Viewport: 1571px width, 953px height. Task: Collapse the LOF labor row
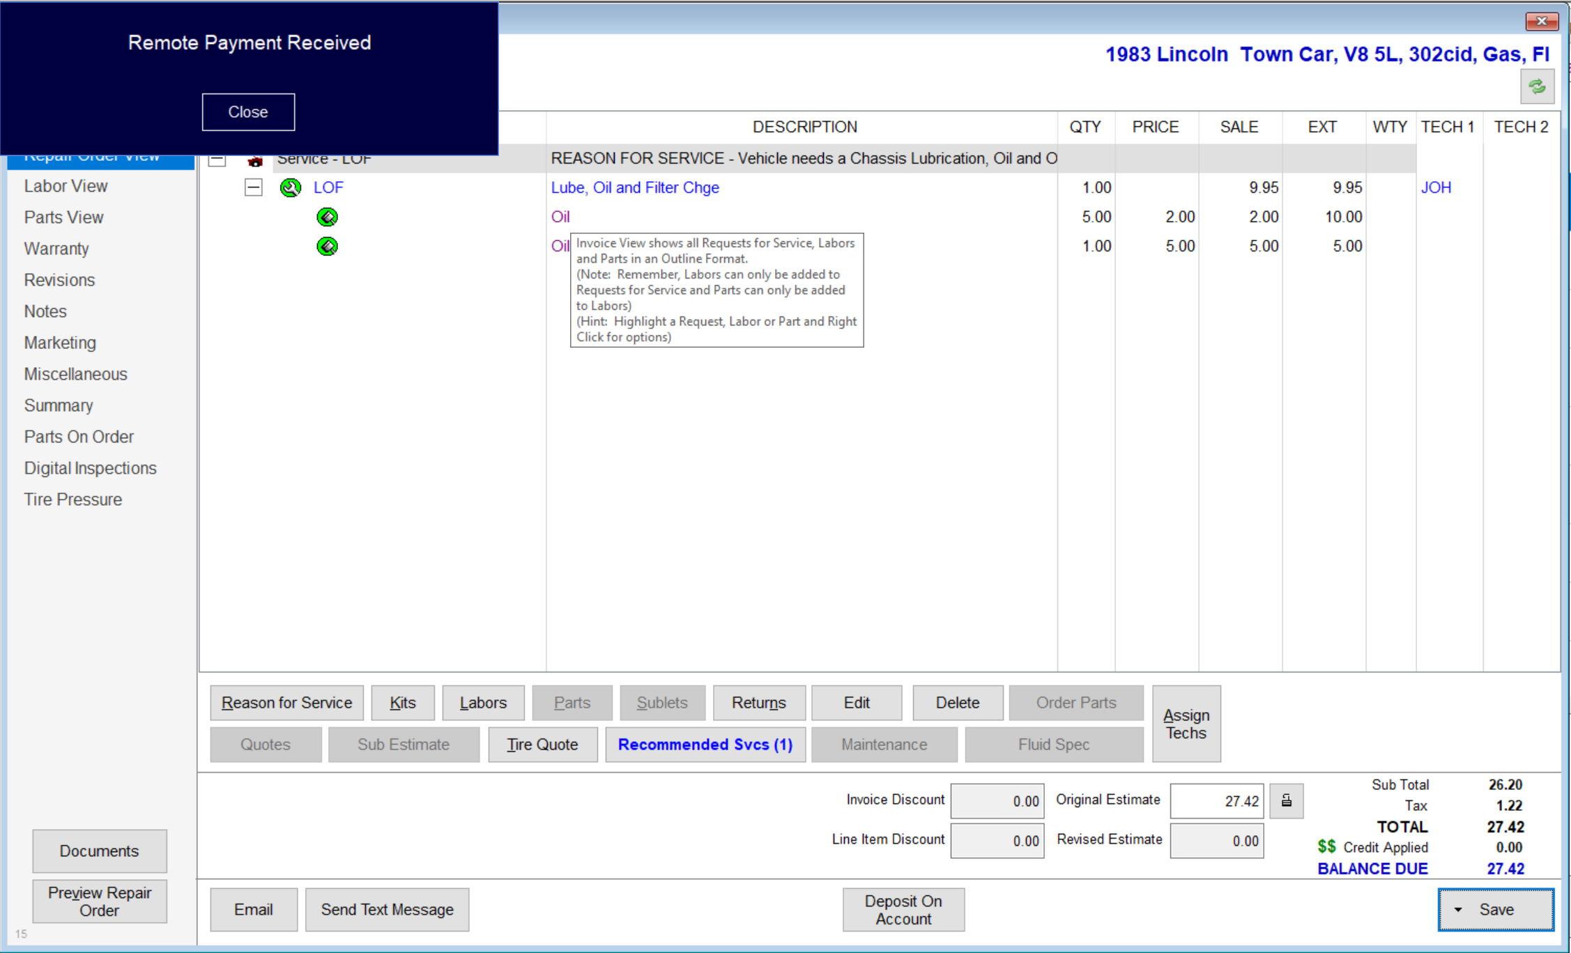[253, 187]
